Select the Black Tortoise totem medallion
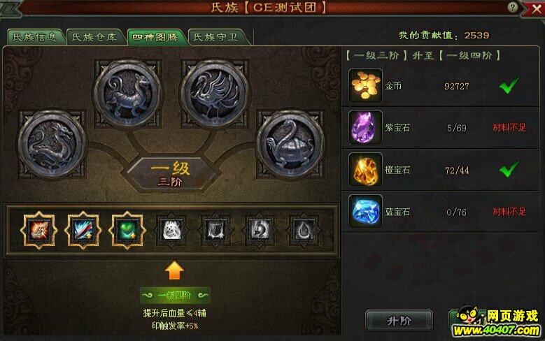The height and width of the screenshot is (341, 545). point(290,144)
